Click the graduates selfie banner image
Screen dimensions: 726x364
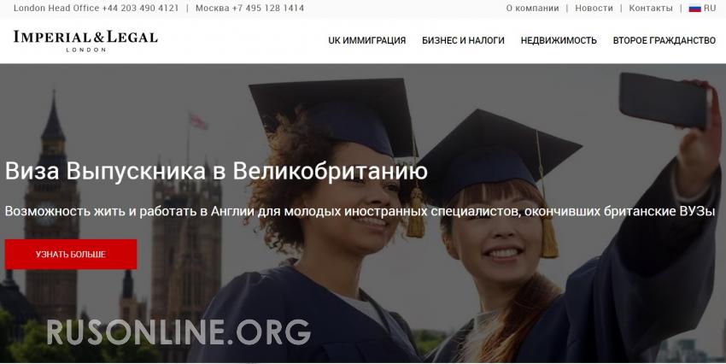(x=363, y=213)
